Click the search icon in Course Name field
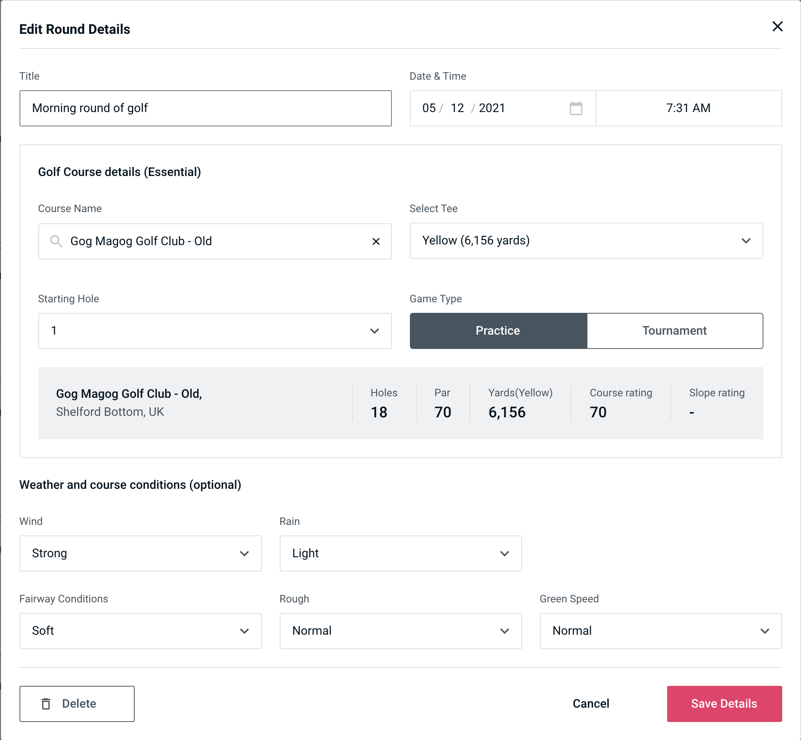801x740 pixels. point(56,241)
